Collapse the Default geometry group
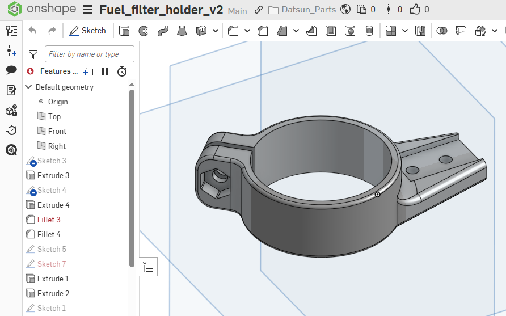The width and height of the screenshot is (506, 316). 28,87
